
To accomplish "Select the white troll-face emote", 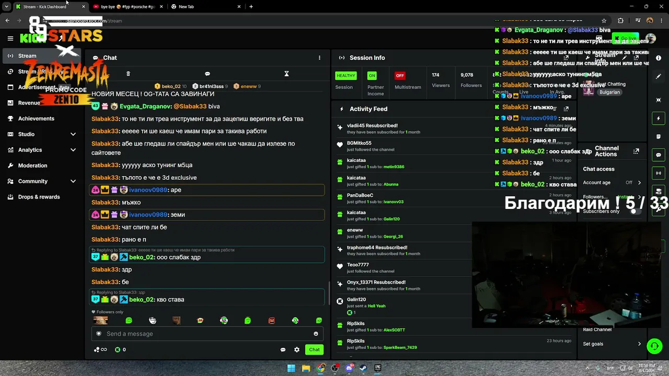I will click(x=153, y=321).
